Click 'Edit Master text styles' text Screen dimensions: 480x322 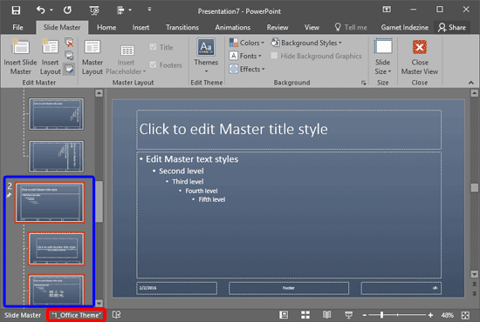192,159
